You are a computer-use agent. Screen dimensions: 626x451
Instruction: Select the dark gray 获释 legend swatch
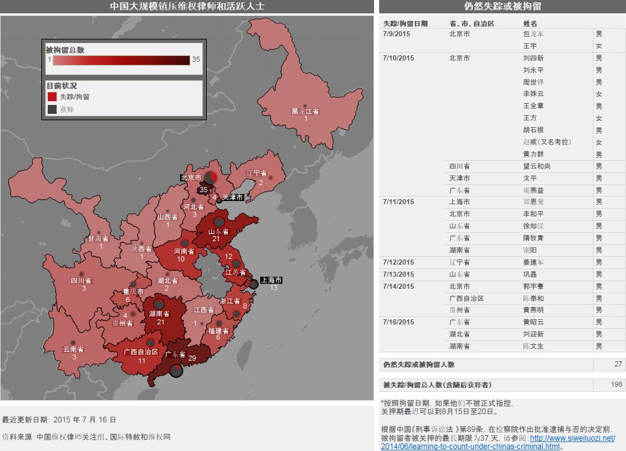[52, 109]
